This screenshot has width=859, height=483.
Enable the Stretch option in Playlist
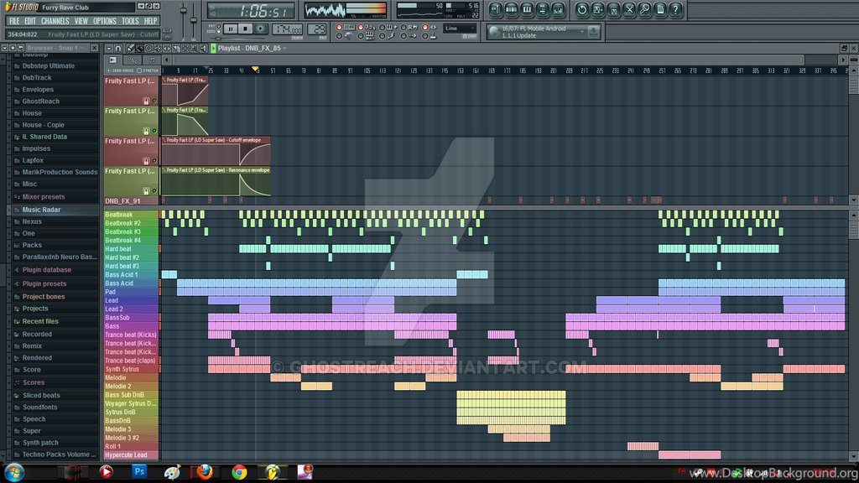coord(148,70)
